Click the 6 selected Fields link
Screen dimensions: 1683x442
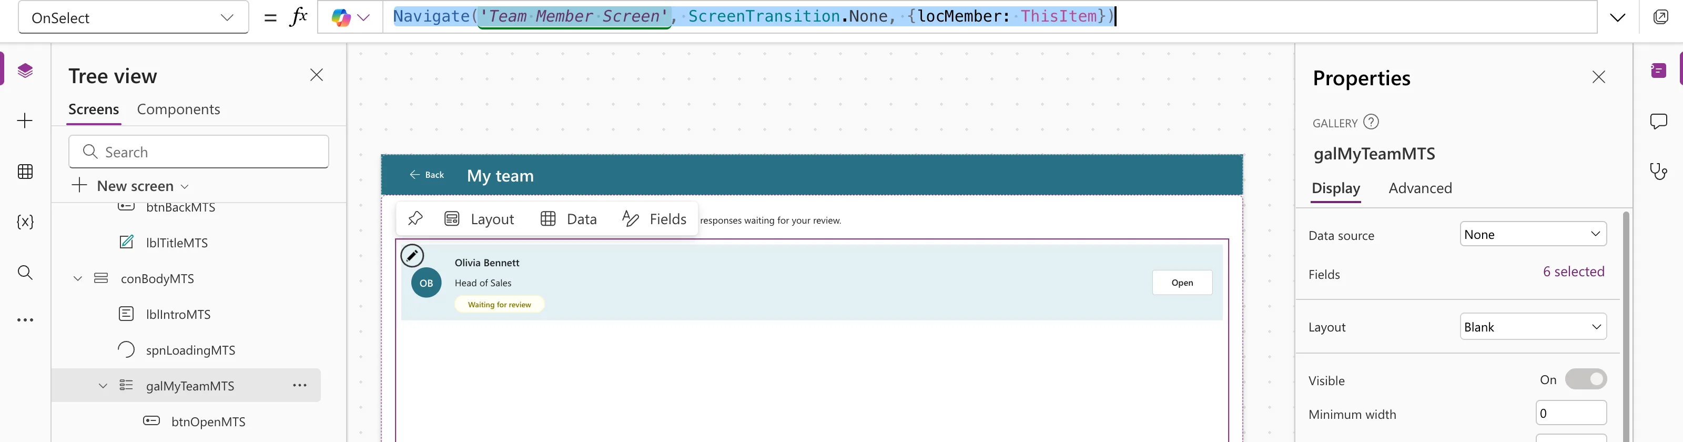click(x=1573, y=272)
